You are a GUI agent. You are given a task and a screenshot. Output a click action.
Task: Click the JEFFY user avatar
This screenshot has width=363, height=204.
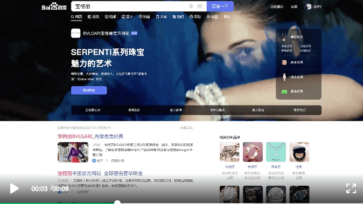tap(309, 6)
